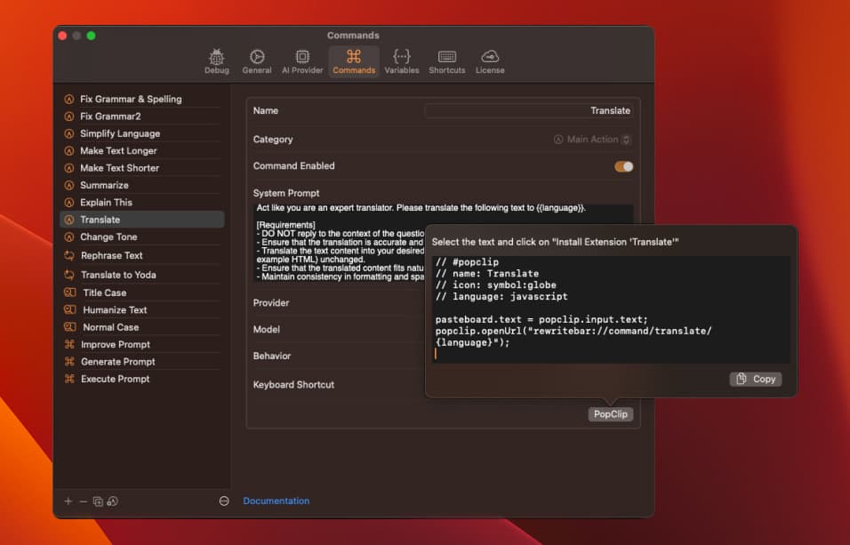Open the Documentation link

coord(276,501)
